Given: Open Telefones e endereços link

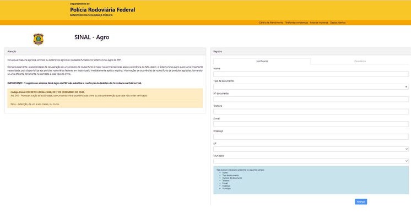Looking at the screenshot, I should coord(296,23).
